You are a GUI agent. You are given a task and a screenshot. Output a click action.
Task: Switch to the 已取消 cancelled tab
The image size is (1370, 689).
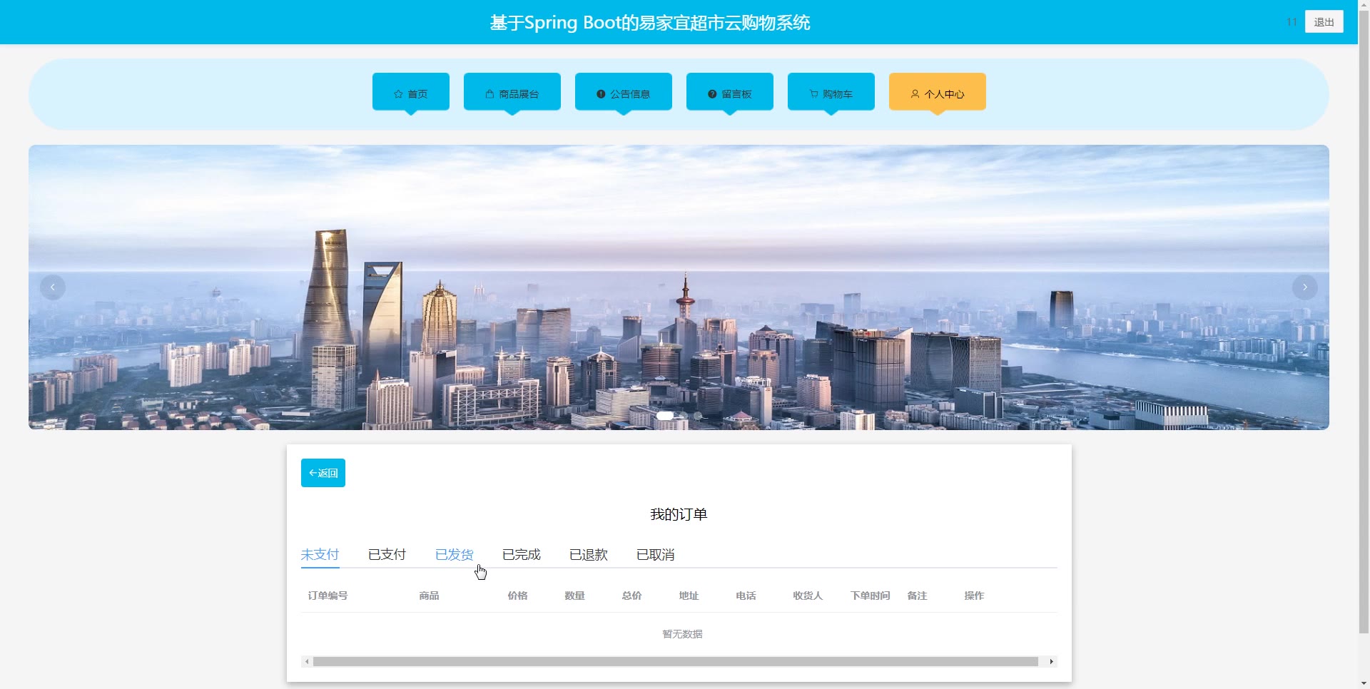point(655,554)
